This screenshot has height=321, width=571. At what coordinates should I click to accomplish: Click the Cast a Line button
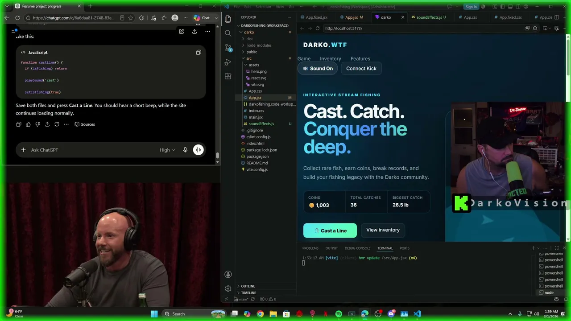coord(330,230)
